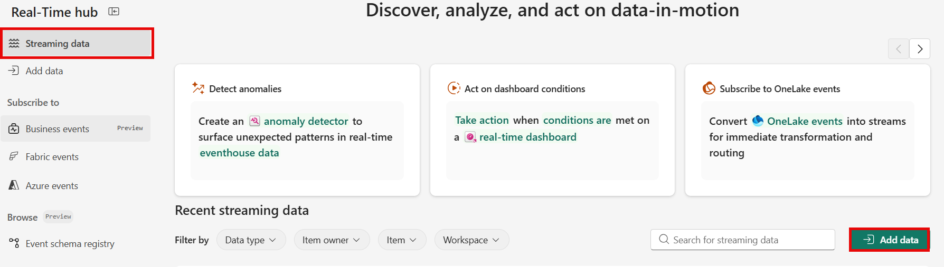Image resolution: width=944 pixels, height=267 pixels.
Task: Expand the Item owner filter dropdown
Action: point(331,240)
